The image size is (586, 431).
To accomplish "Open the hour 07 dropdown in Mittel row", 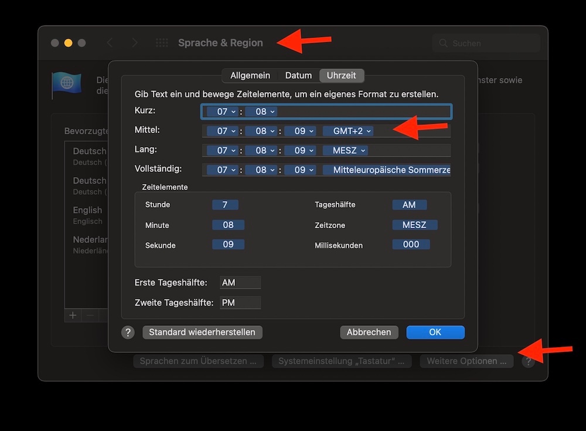I will (x=222, y=131).
